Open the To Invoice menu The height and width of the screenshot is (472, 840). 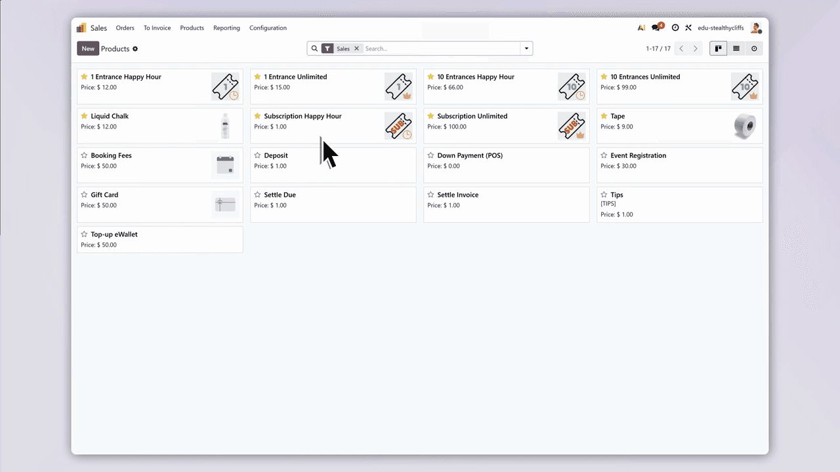coord(157,28)
